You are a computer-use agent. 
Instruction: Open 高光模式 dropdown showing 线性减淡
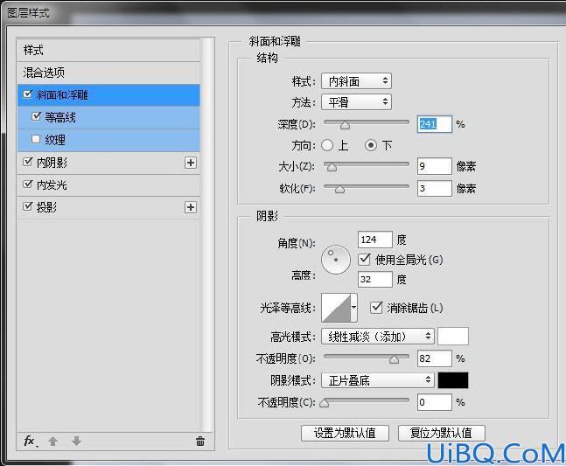click(x=378, y=337)
